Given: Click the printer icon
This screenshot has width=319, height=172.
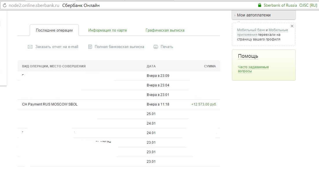Looking at the screenshot, I should (156, 47).
